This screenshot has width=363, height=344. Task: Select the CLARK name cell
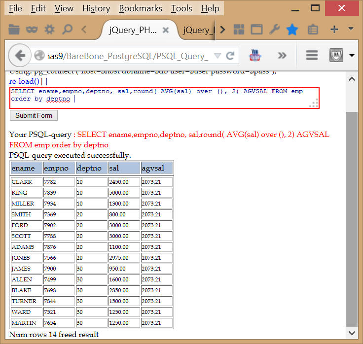coord(27,182)
